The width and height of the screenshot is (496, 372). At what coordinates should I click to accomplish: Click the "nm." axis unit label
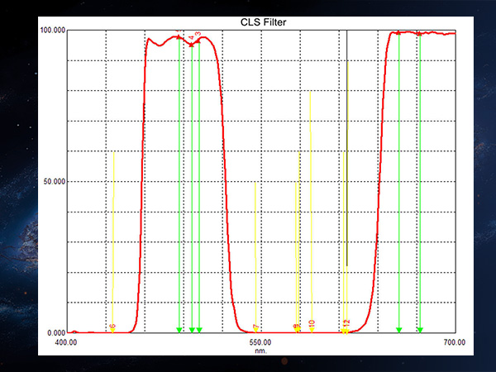pyautogui.click(x=260, y=351)
